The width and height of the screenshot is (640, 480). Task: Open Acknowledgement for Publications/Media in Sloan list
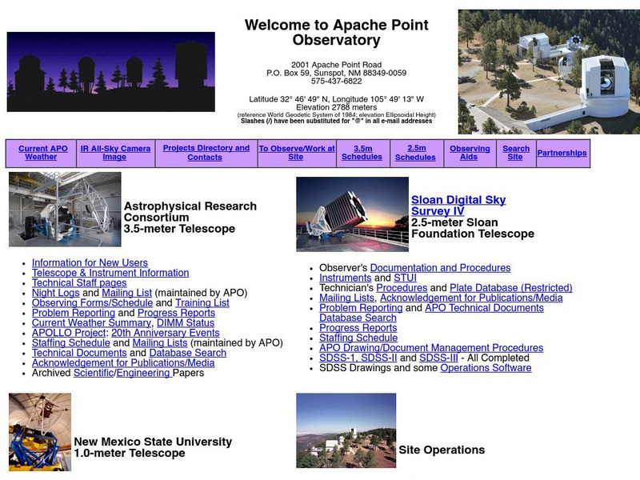pyautogui.click(x=471, y=298)
